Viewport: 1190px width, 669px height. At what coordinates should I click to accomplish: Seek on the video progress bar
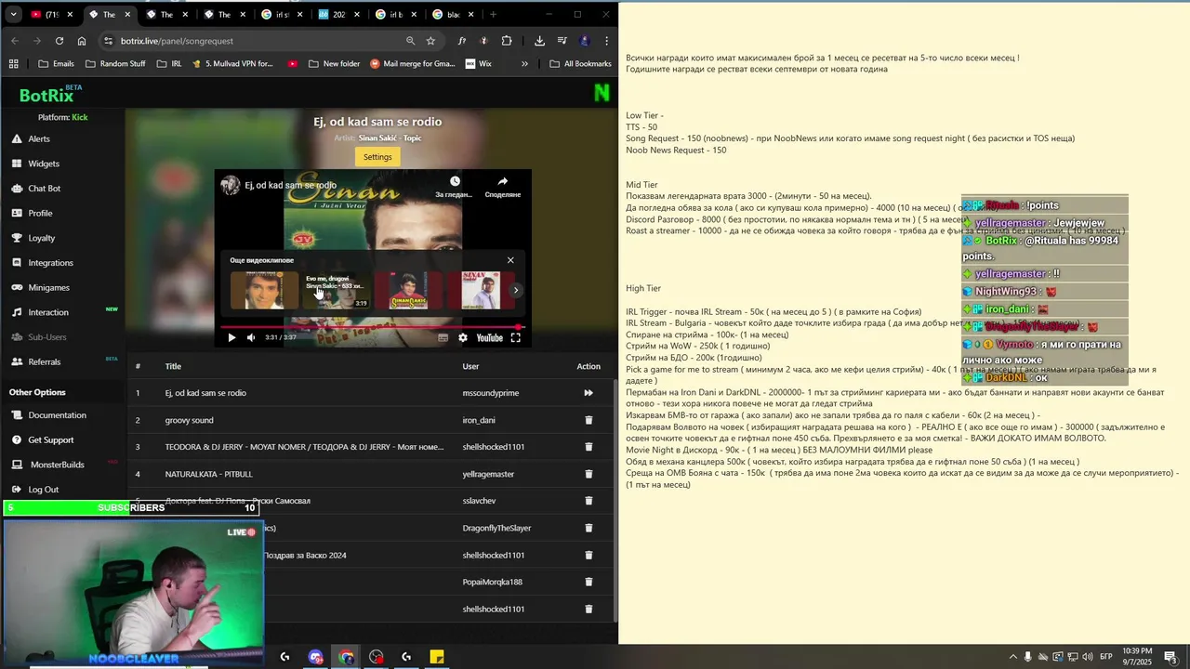pyautogui.click(x=372, y=327)
